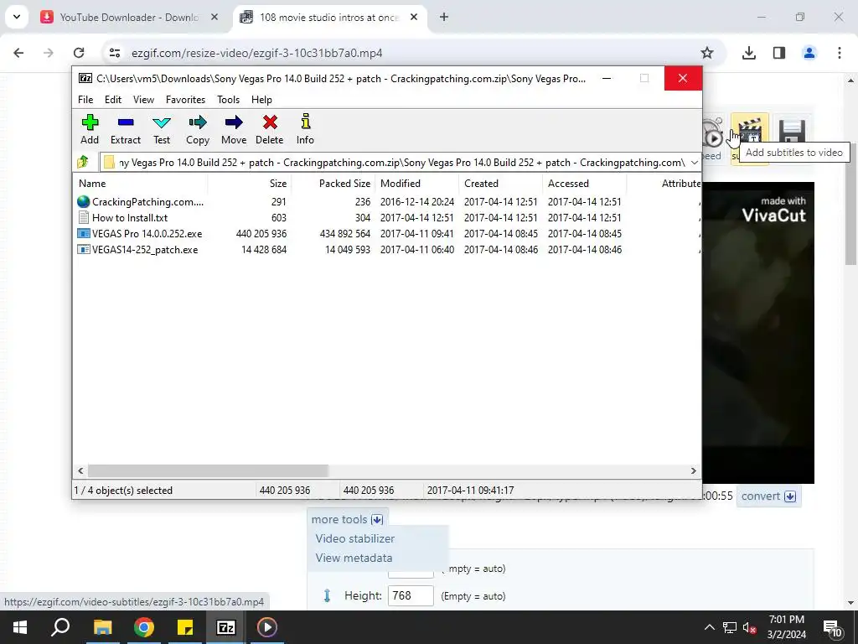Viewport: 858px width, 644px height.
Task: Click the network tray icon
Action: [x=730, y=627]
